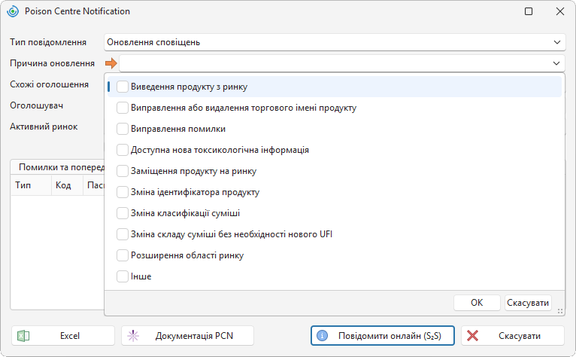Click bottom Скасувати button with red X
The image size is (576, 357).
(513, 336)
